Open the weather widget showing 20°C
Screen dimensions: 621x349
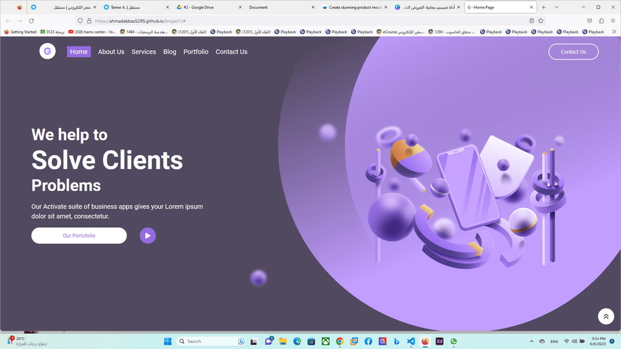click(x=27, y=341)
